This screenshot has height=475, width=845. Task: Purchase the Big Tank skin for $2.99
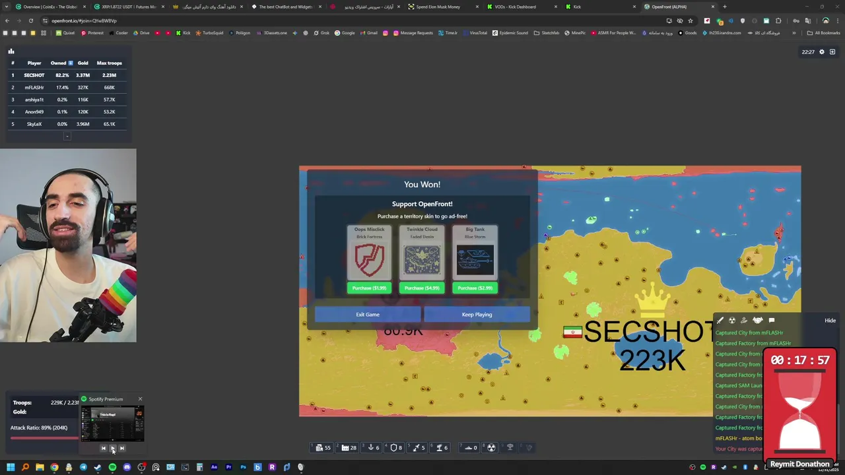click(x=475, y=288)
